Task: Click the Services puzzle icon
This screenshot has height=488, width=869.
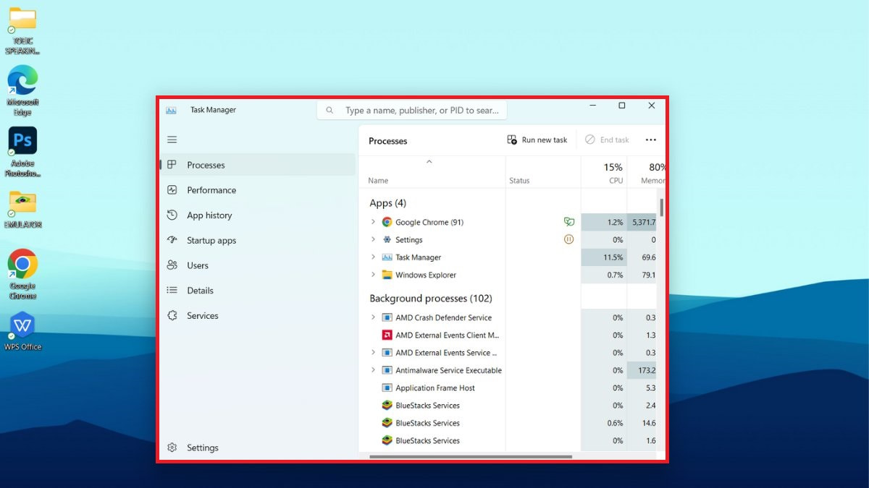Action: (172, 316)
